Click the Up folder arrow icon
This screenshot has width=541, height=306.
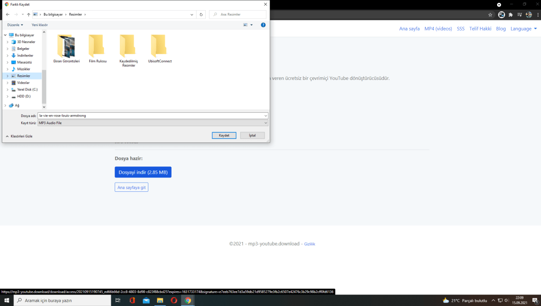(29, 15)
